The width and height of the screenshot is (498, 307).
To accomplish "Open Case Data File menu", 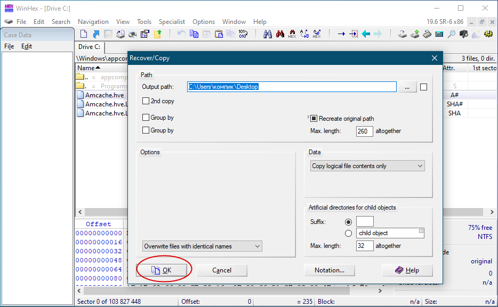I will pos(9,46).
